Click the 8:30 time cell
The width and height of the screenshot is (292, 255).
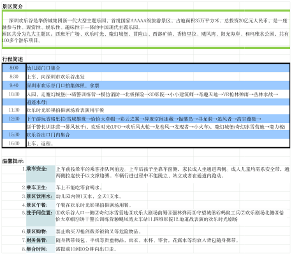[x=14, y=76]
